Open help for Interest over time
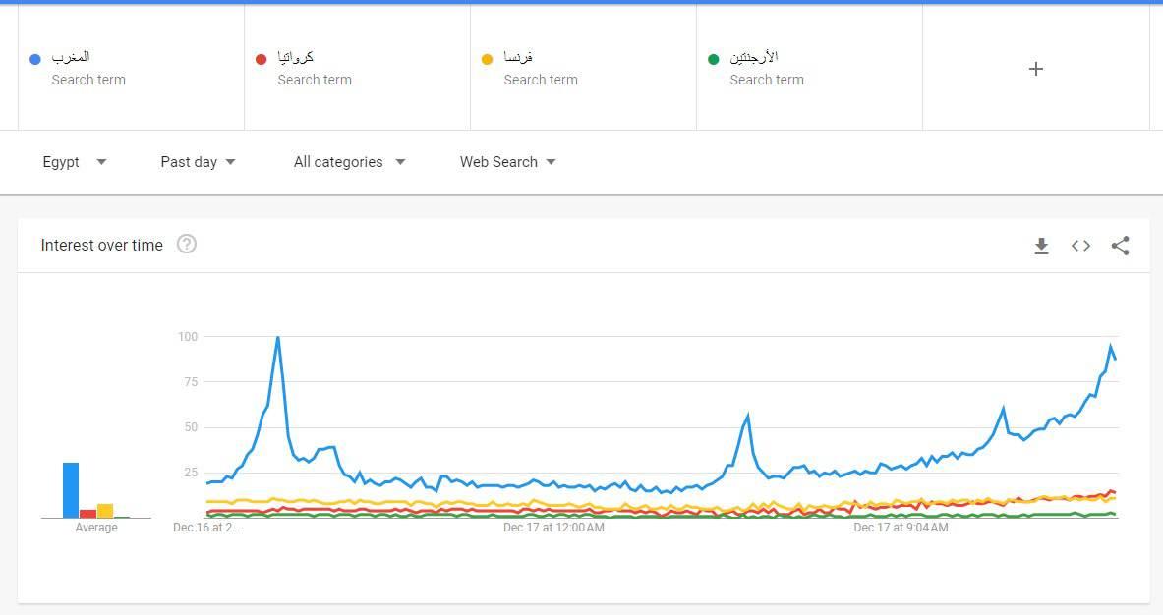Viewport: 1163px width, 615px height. tap(187, 244)
